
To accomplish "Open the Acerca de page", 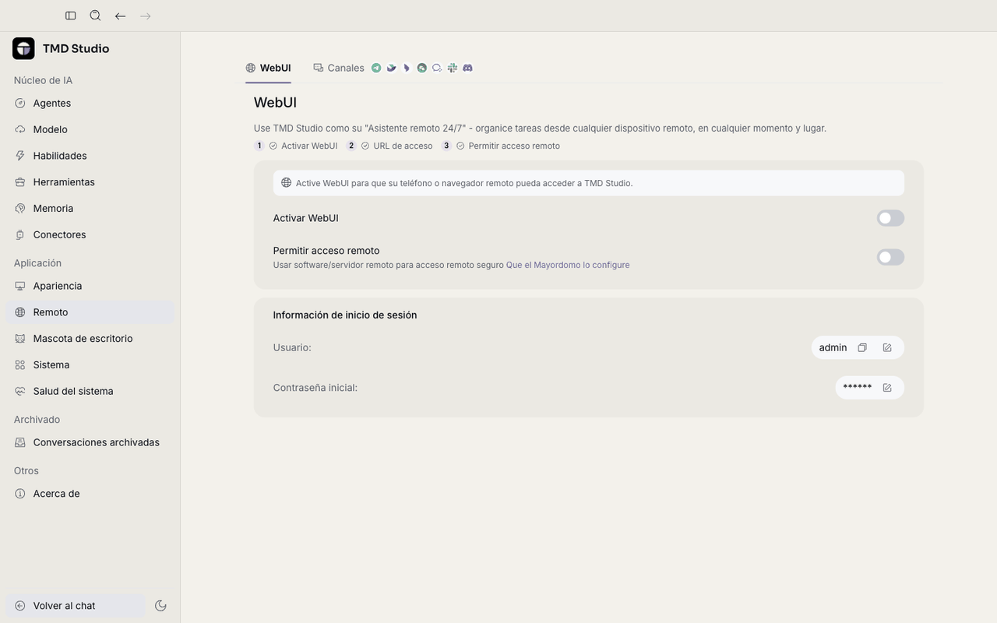I will click(90, 494).
